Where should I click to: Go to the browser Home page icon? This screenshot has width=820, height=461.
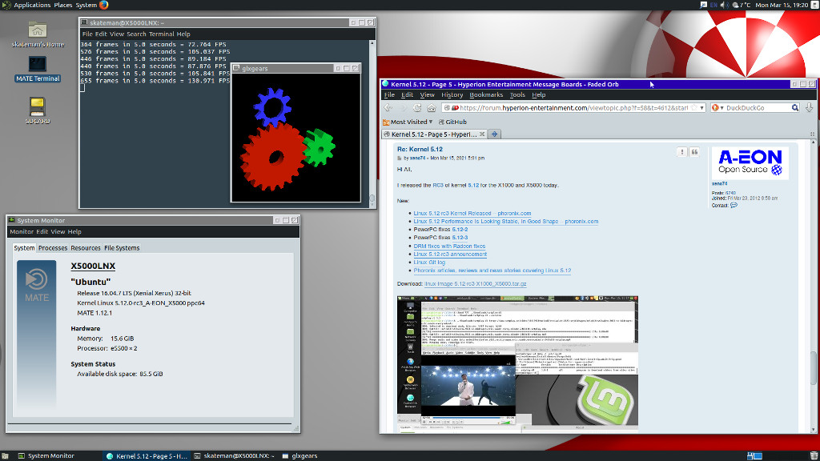pyautogui.click(x=432, y=108)
